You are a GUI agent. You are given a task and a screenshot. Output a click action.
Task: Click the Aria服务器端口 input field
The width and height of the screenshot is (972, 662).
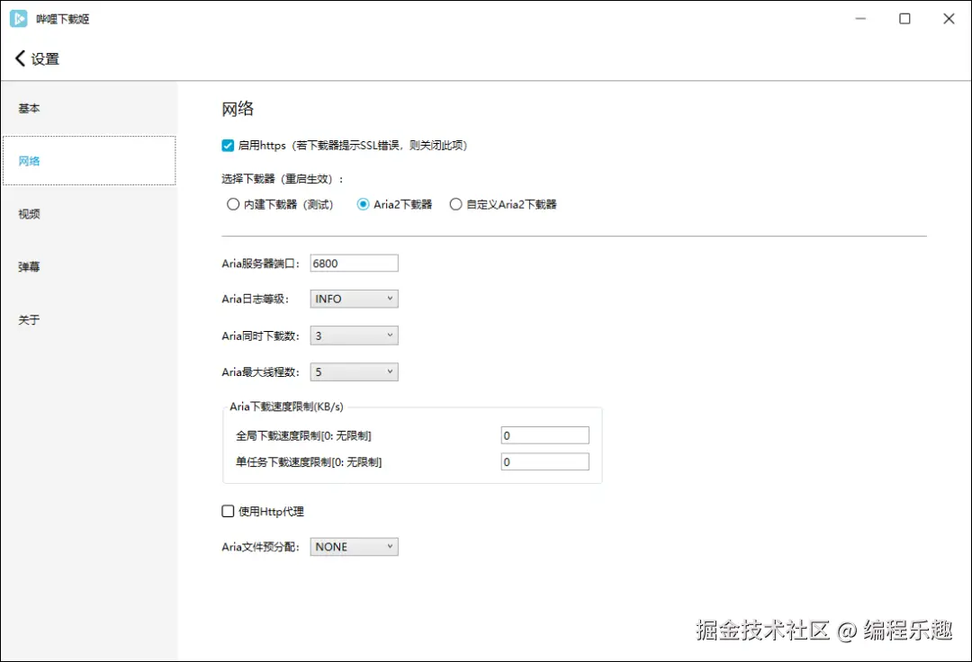tap(354, 262)
